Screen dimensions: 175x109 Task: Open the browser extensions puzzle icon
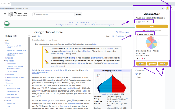tap(171, 8)
